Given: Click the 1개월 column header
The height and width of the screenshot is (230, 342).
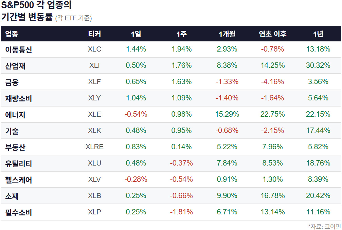Looking at the screenshot, I should tap(227, 34).
